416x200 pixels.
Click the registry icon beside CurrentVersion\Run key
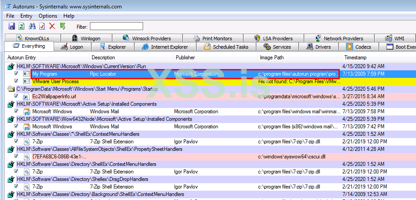click(x=11, y=66)
